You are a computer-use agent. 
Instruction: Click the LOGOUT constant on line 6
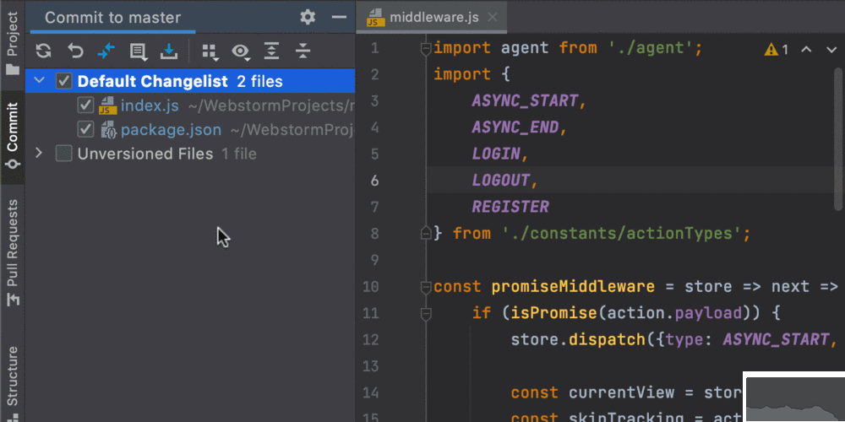tap(500, 181)
